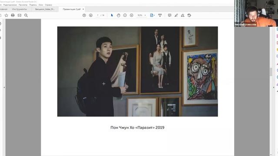278x156 pixels.
Task: Activate the hand pan tool
Action: [x=119, y=16]
